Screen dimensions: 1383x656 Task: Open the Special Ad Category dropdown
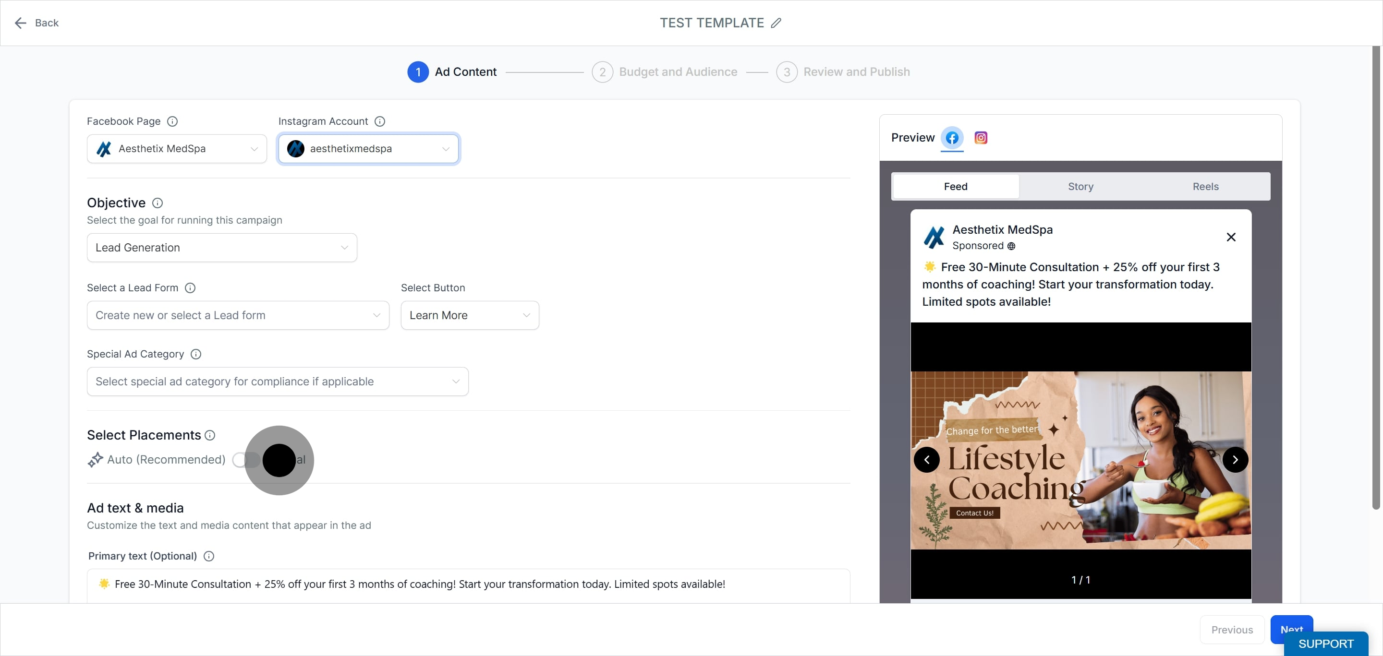point(277,382)
